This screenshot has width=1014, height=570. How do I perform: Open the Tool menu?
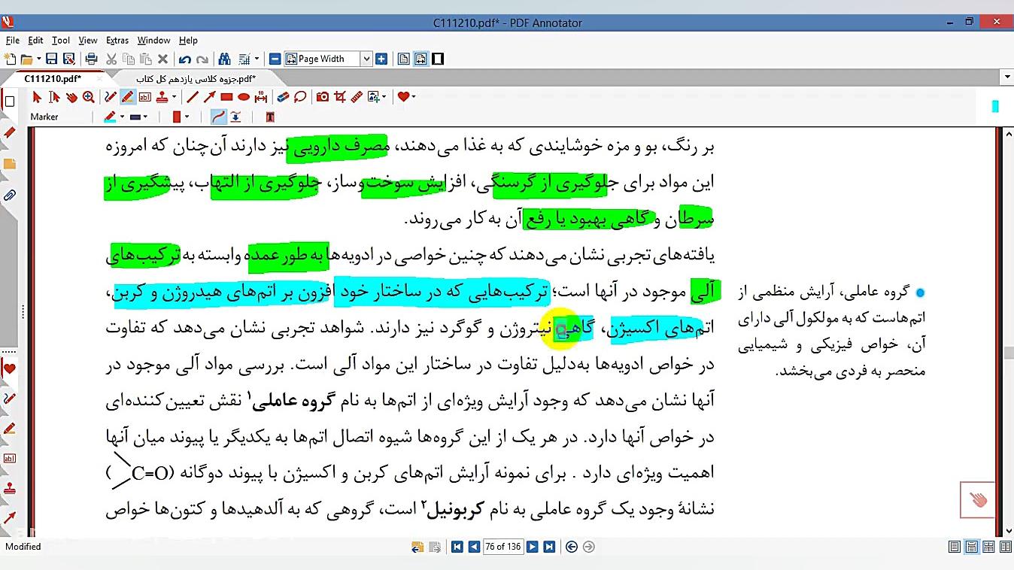[x=61, y=40]
